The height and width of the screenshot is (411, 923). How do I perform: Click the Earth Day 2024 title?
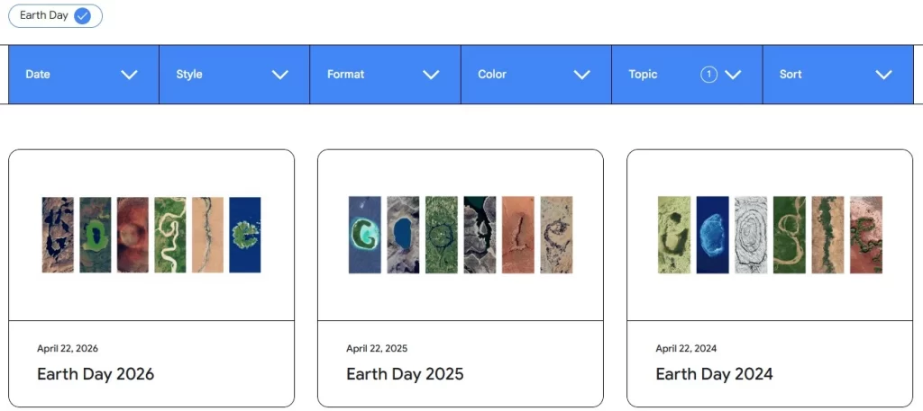tap(714, 374)
